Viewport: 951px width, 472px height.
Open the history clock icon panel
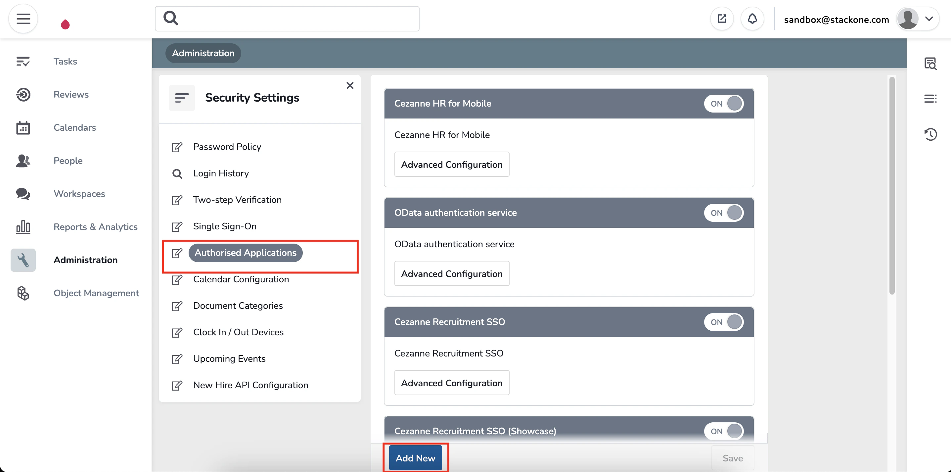tap(930, 134)
